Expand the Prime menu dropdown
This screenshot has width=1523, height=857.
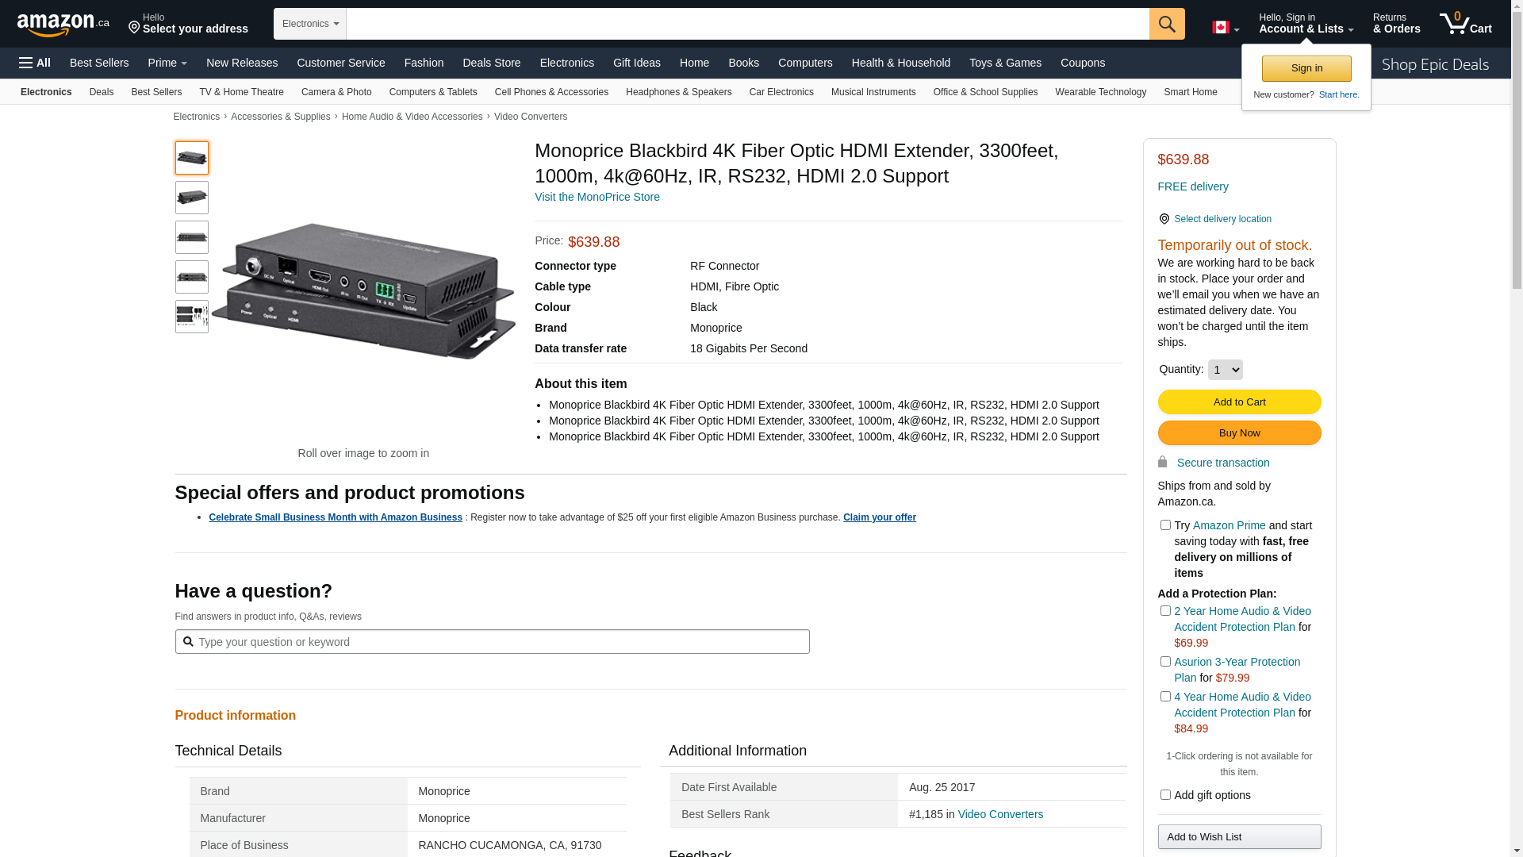[x=167, y=63]
